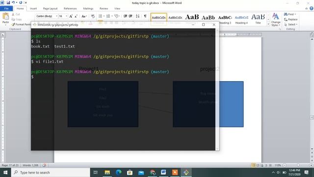The image size is (314, 177).
Task: Switch to the Insert tab
Action: pyautogui.click(x=33, y=8)
